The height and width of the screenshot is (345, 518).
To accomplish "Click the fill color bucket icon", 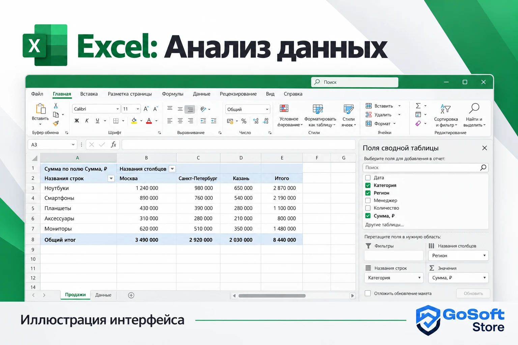I will point(134,121).
